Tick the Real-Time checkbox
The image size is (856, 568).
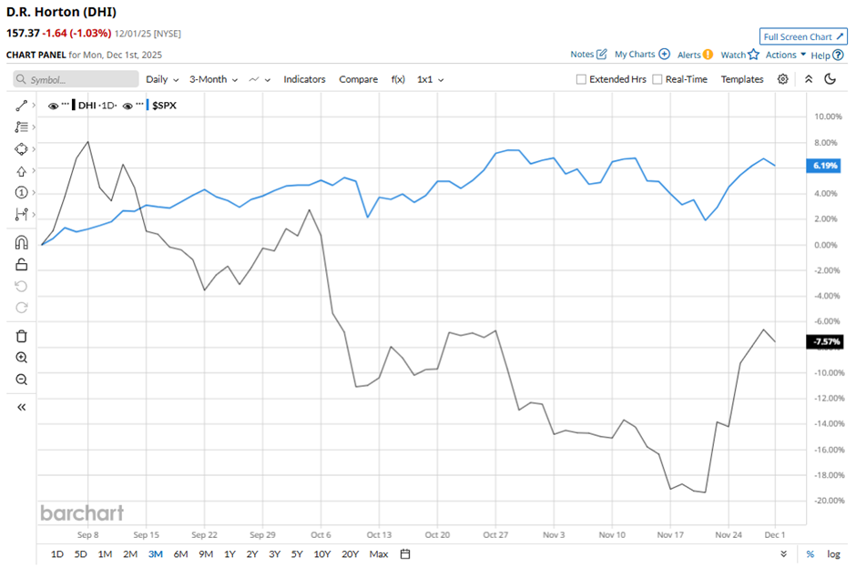point(657,79)
